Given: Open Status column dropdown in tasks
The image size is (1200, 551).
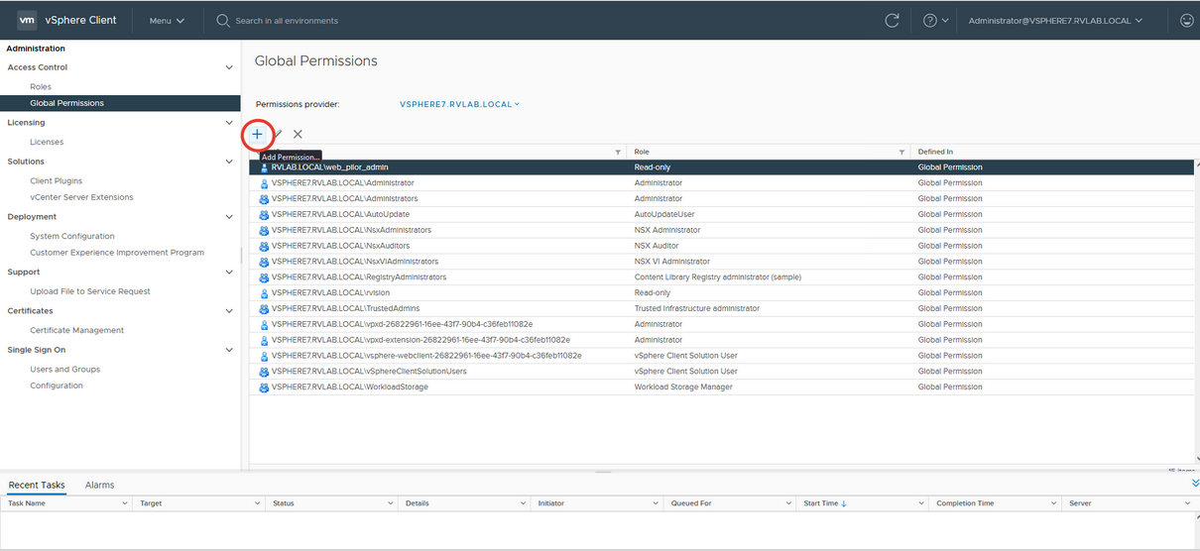Looking at the screenshot, I should coord(391,503).
